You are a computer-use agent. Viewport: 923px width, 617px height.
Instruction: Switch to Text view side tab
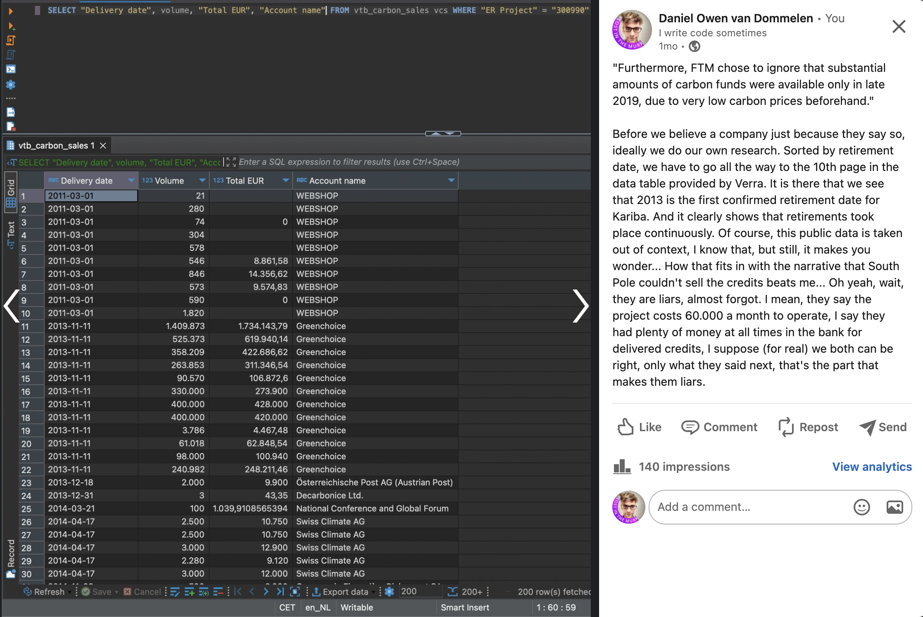11,235
